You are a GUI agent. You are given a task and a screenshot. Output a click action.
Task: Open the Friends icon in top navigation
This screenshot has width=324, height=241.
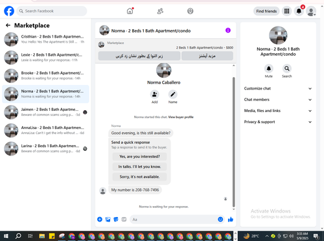coord(160,11)
